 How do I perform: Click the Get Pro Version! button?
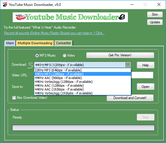120,55
